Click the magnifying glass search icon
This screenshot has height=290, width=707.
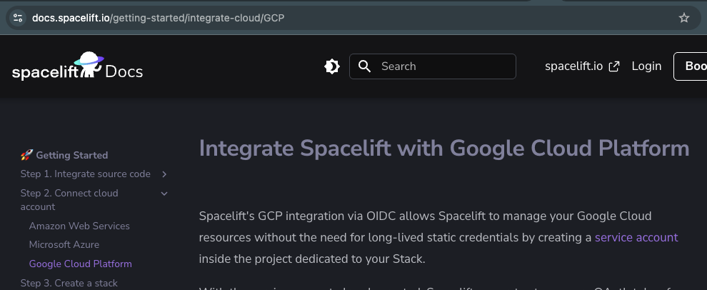[x=364, y=66]
